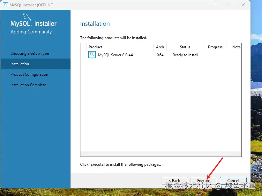Click the 'Click [Execute] to install' hint text
The width and height of the screenshot is (262, 196).
click(121, 164)
